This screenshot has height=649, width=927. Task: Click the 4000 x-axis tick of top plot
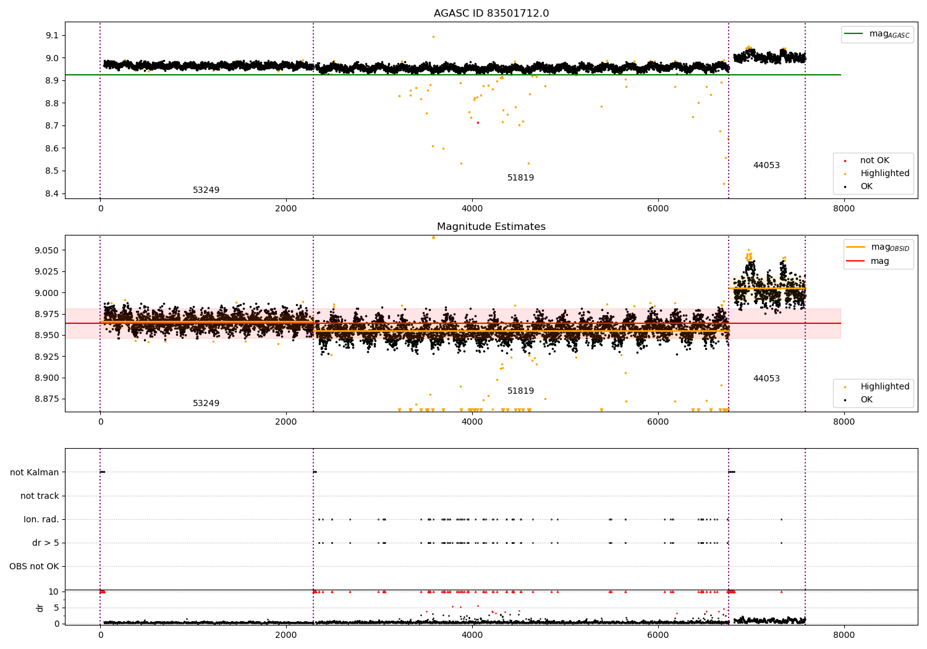point(472,208)
